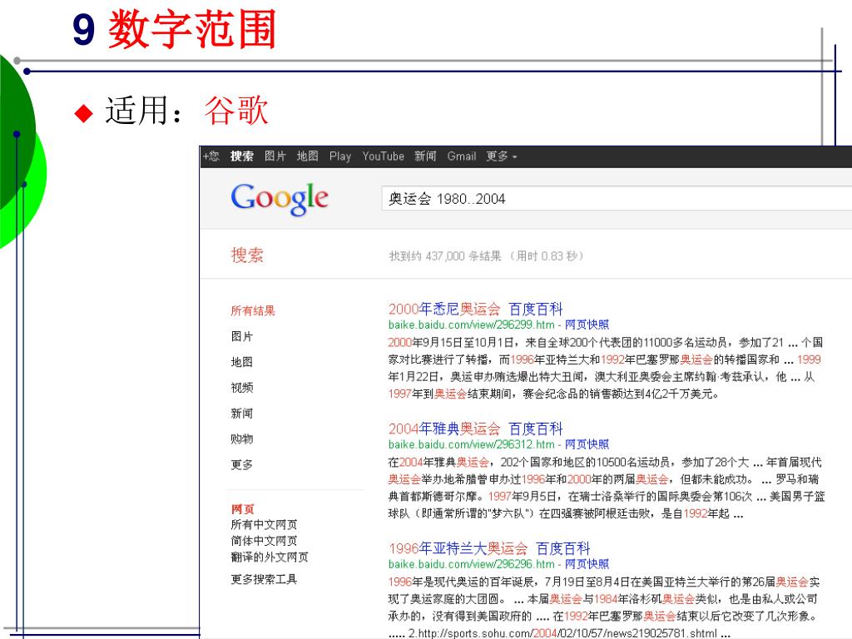Screen dimensions: 852x639
Task: Filter results by 图片 in sidebar
Action: [242, 336]
